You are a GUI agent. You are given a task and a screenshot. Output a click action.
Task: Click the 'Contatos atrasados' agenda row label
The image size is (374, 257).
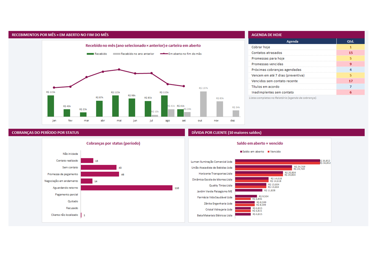267,53
